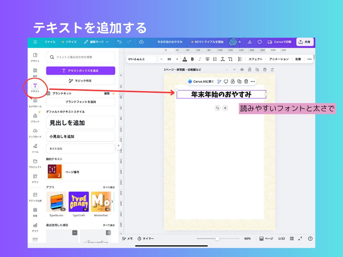Viewport: 343px width, 257px height.
Task: Select the 背景 sidebar icon
Action: 35,210
